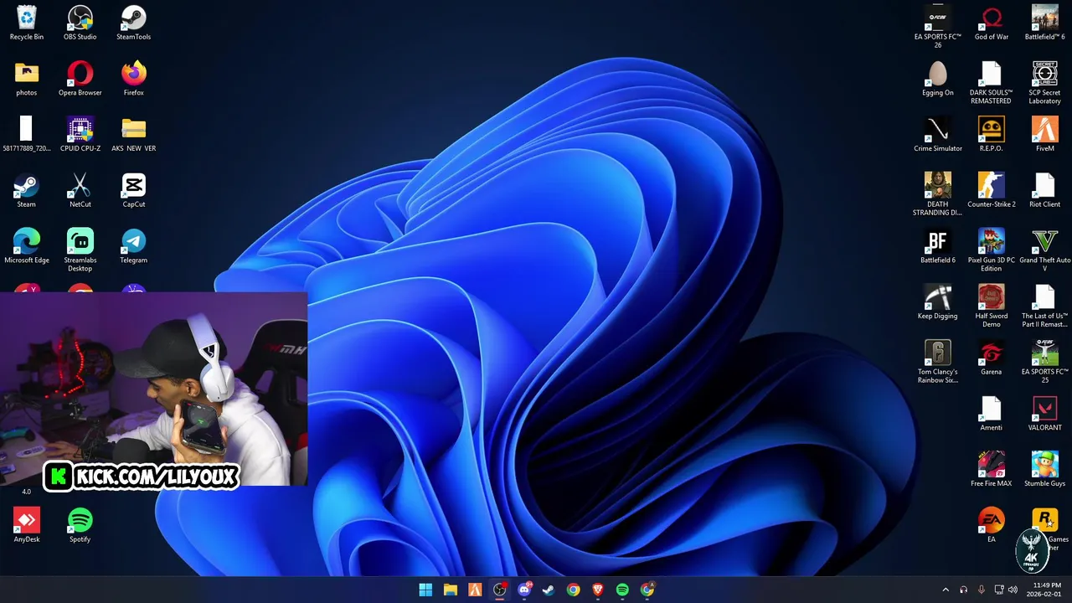Select the DARK SOULS REMASTERED shortcut
The width and height of the screenshot is (1072, 603).
(x=992, y=83)
